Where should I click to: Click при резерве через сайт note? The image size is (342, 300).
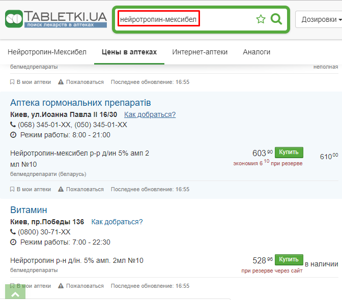[272, 271]
